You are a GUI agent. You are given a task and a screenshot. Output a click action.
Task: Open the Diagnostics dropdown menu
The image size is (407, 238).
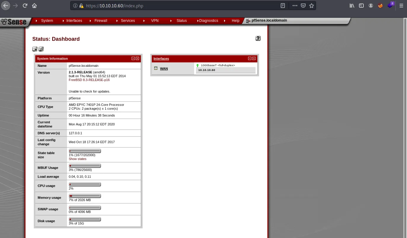pos(208,21)
